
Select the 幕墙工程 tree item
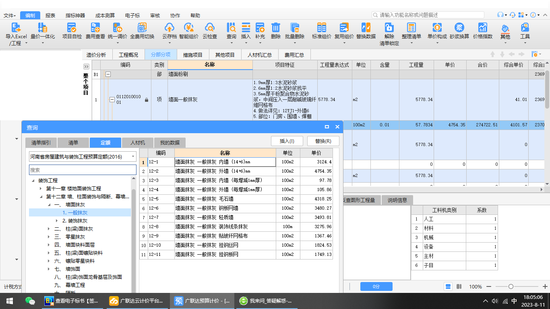click(75, 285)
